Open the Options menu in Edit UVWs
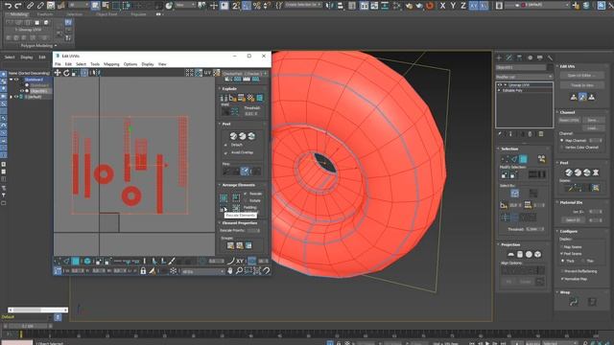The image size is (614, 345). pyautogui.click(x=130, y=64)
